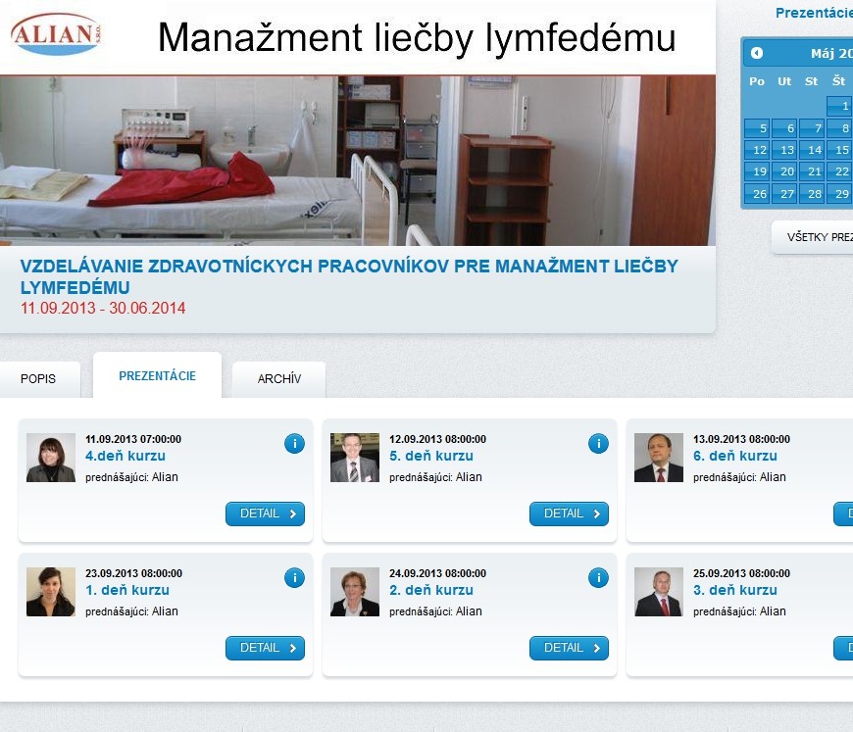853x732 pixels.
Task: Open DETAIL for 1. deň kurzu
Action: (x=265, y=649)
